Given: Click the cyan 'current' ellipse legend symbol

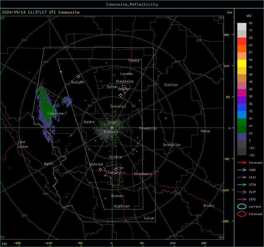Looking at the screenshot, I should click(242, 206).
